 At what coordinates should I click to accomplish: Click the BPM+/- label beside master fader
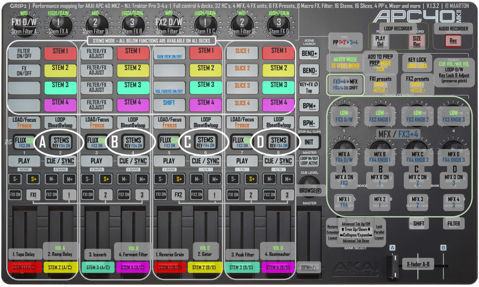click(309, 267)
